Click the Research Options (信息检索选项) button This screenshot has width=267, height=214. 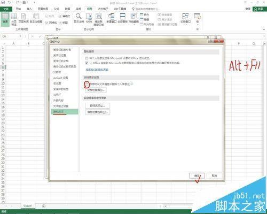97,112
